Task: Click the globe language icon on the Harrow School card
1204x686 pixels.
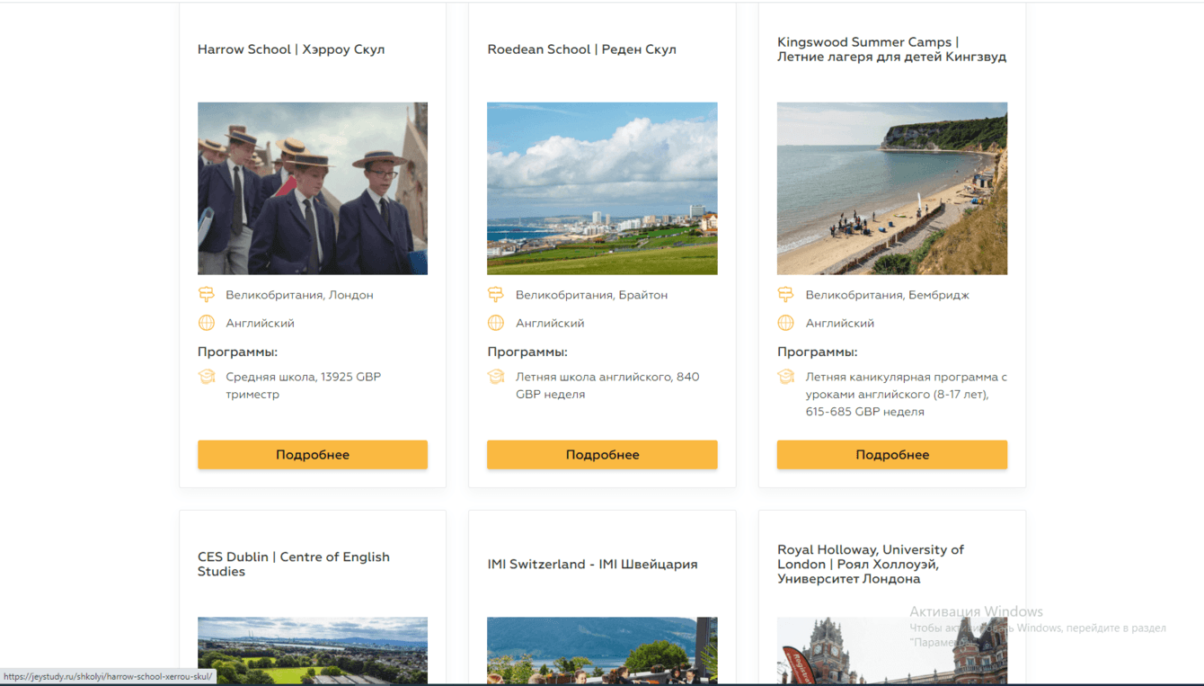Action: point(207,323)
